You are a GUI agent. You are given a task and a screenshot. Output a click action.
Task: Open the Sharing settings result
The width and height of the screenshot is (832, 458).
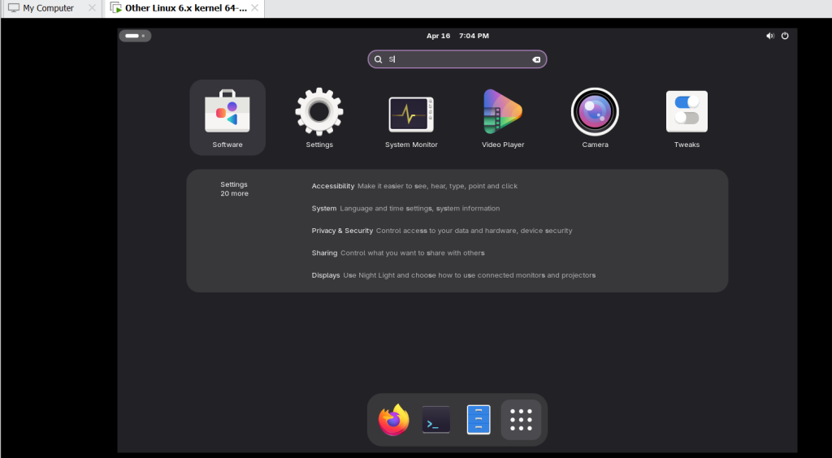tap(324, 253)
